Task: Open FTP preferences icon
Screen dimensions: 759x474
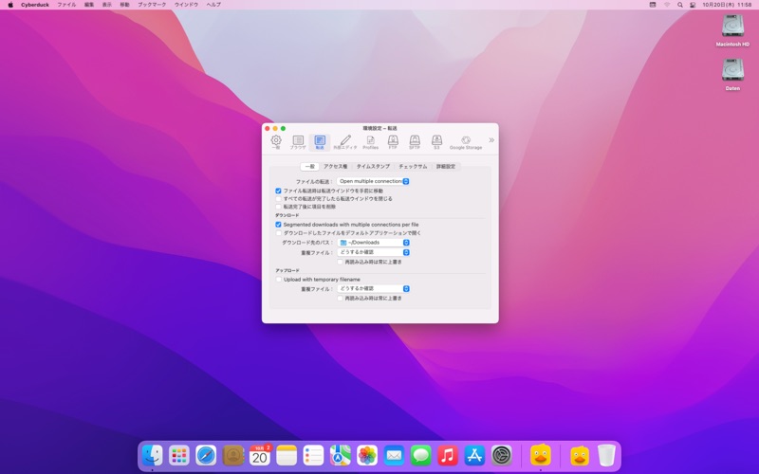Action: (393, 141)
